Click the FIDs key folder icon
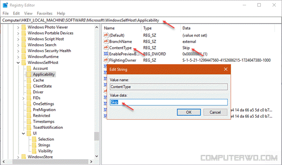The height and width of the screenshot is (165, 282). pos(29,98)
